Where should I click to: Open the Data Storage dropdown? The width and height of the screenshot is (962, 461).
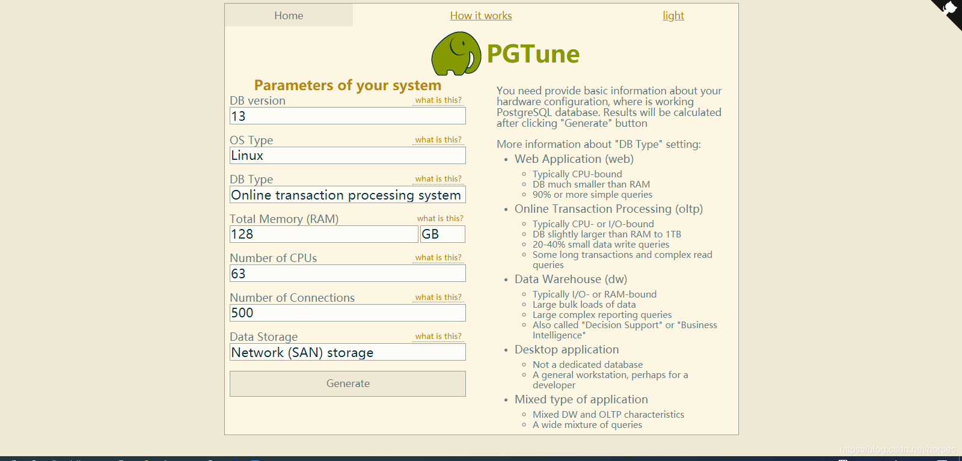[x=348, y=352]
